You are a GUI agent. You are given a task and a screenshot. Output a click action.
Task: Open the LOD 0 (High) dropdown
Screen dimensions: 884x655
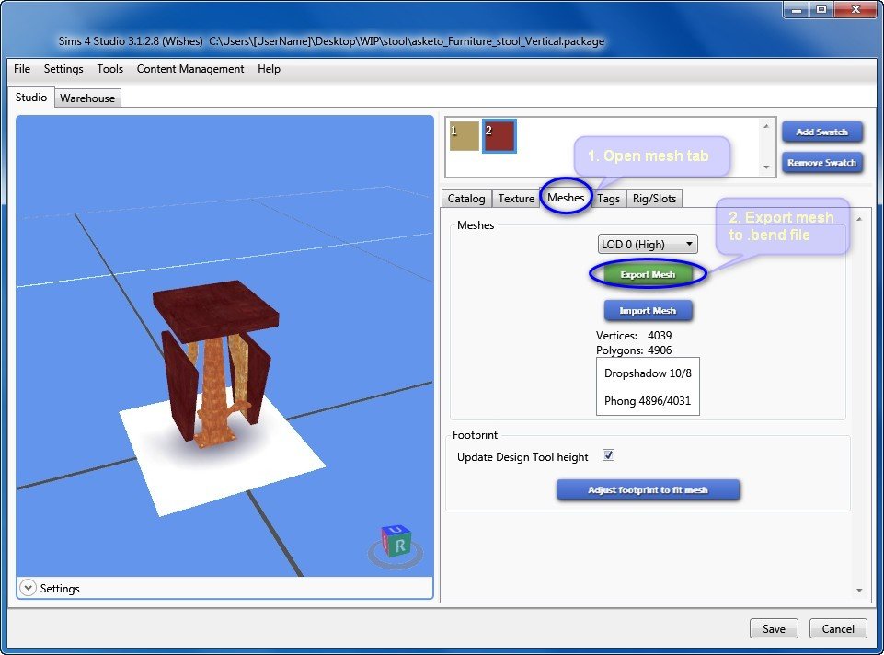648,244
